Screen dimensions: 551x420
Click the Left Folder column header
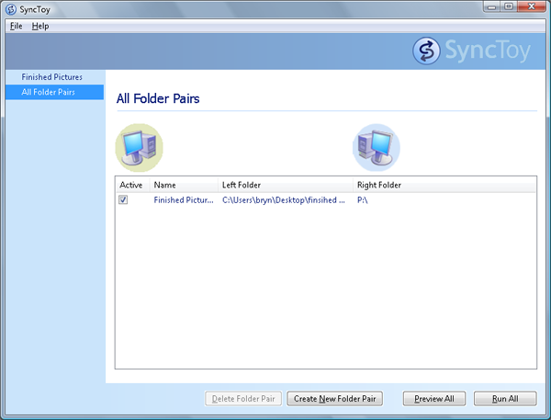pyautogui.click(x=242, y=185)
